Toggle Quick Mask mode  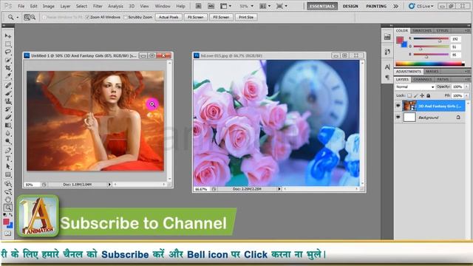(x=8, y=233)
